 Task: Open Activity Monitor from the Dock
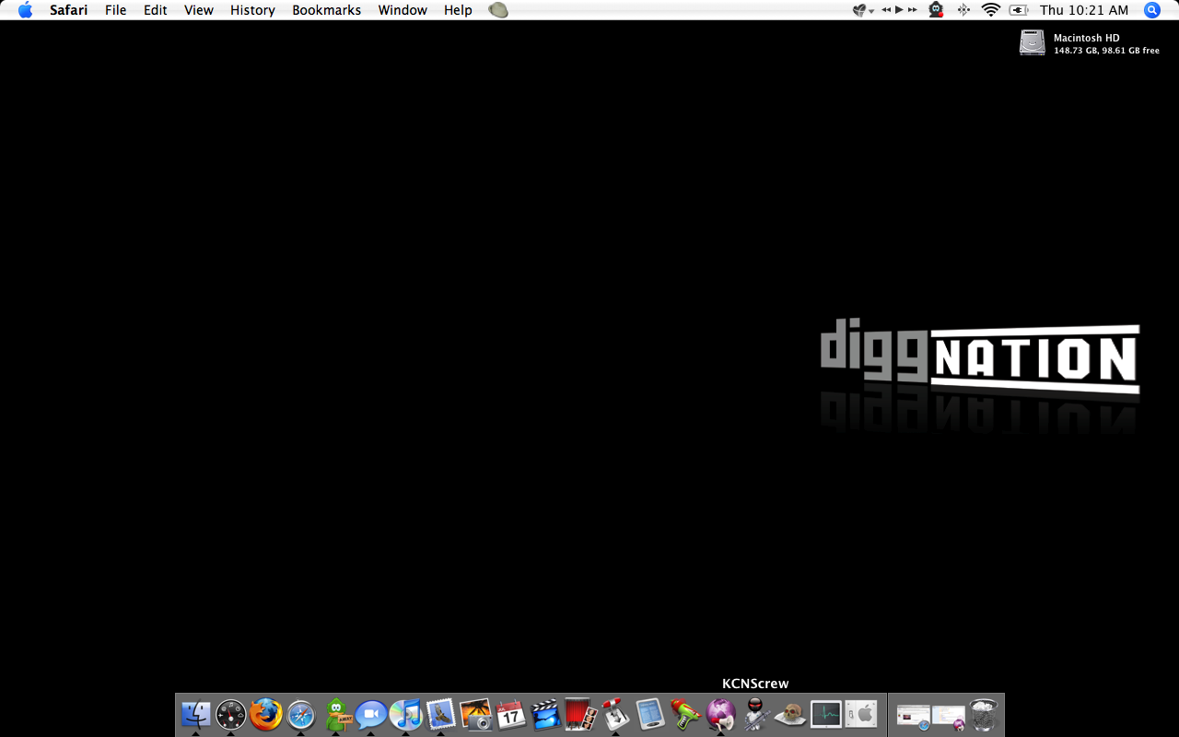(x=825, y=714)
